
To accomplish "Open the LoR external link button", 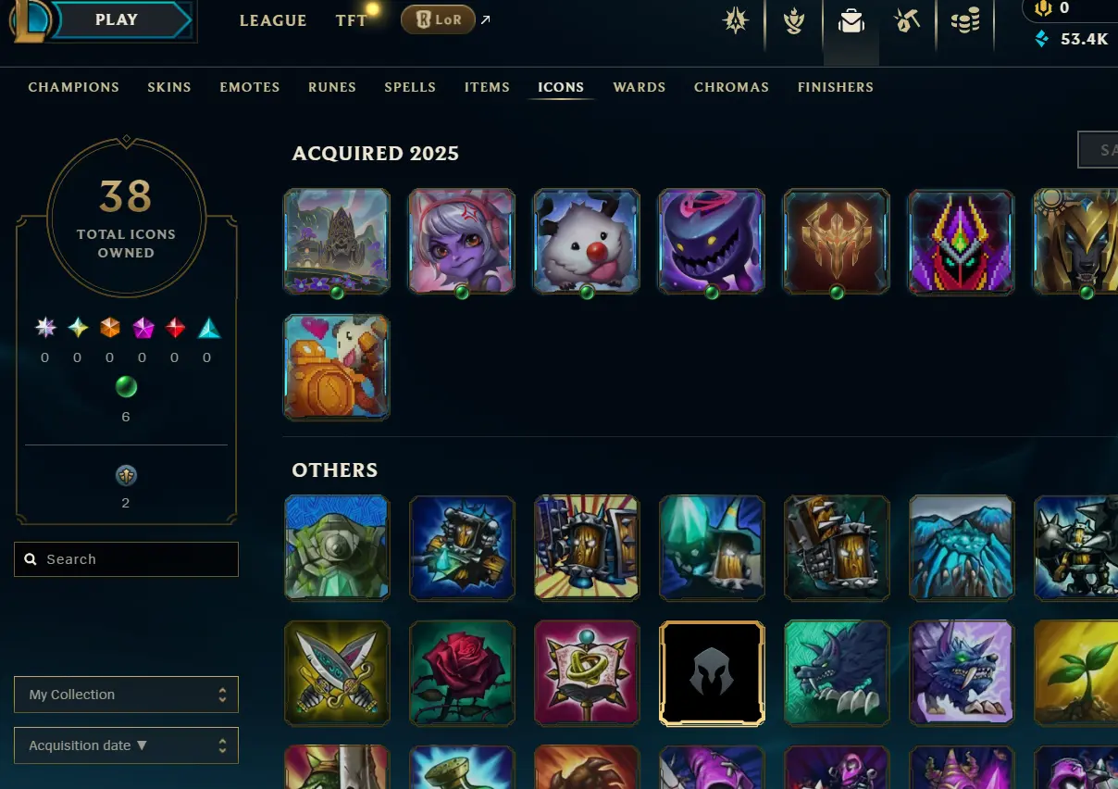I will click(x=438, y=19).
